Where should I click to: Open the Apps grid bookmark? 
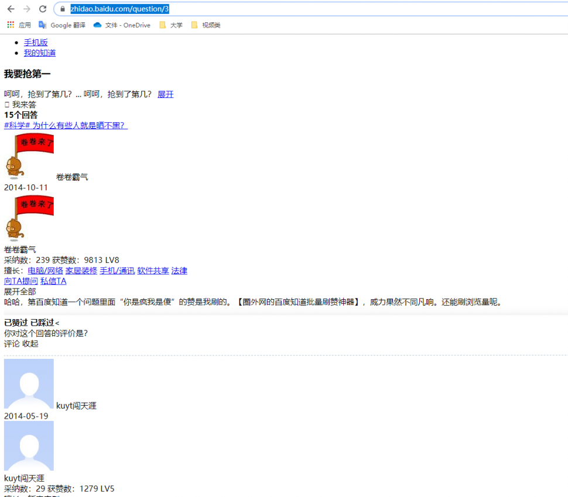tap(18, 25)
